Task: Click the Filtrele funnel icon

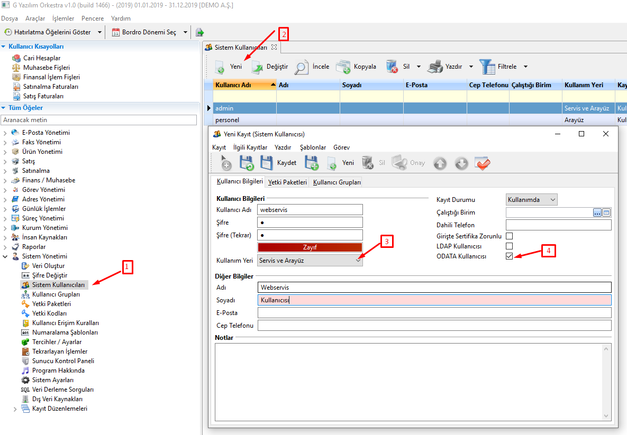Action: click(x=487, y=67)
